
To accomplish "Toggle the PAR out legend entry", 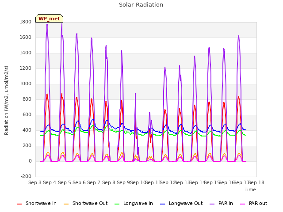I will pyautogui.click(x=253, y=203).
